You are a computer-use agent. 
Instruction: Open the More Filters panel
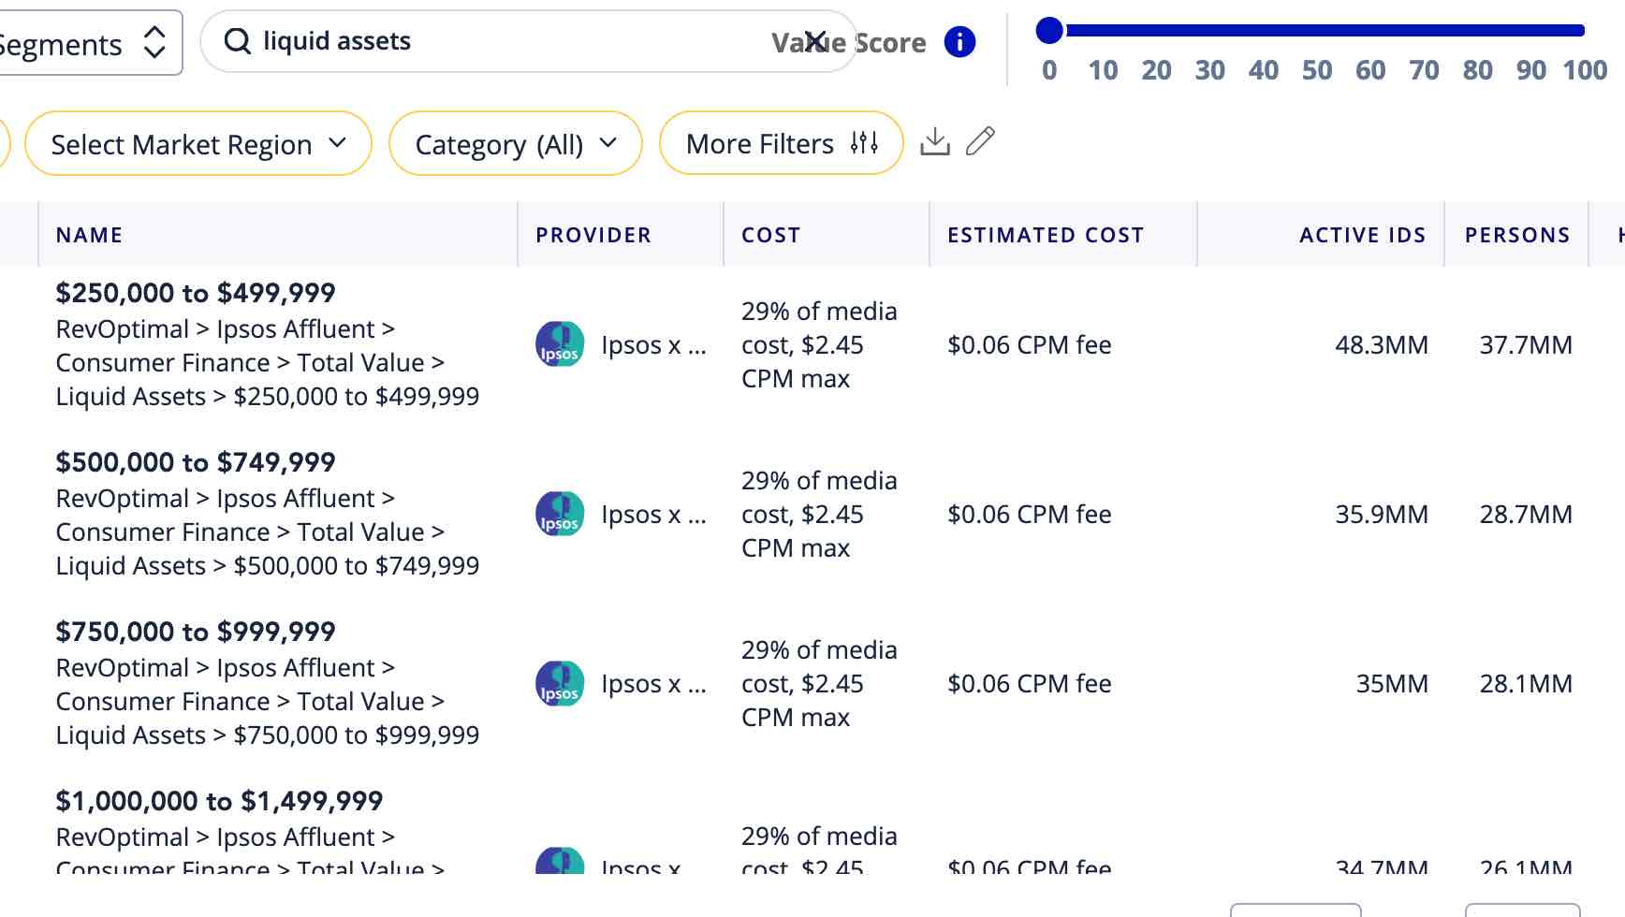tap(781, 144)
